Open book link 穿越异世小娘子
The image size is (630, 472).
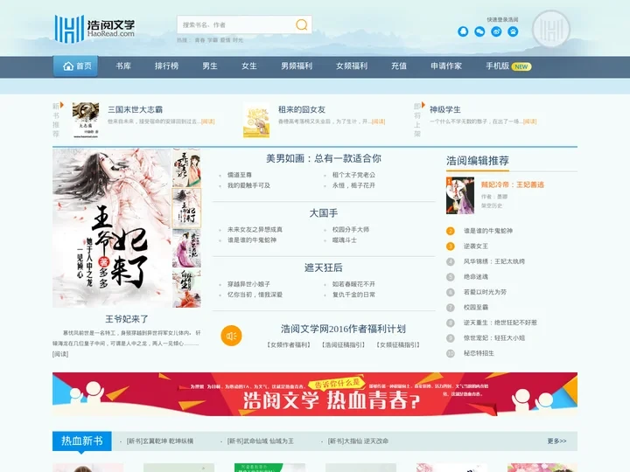(x=248, y=284)
